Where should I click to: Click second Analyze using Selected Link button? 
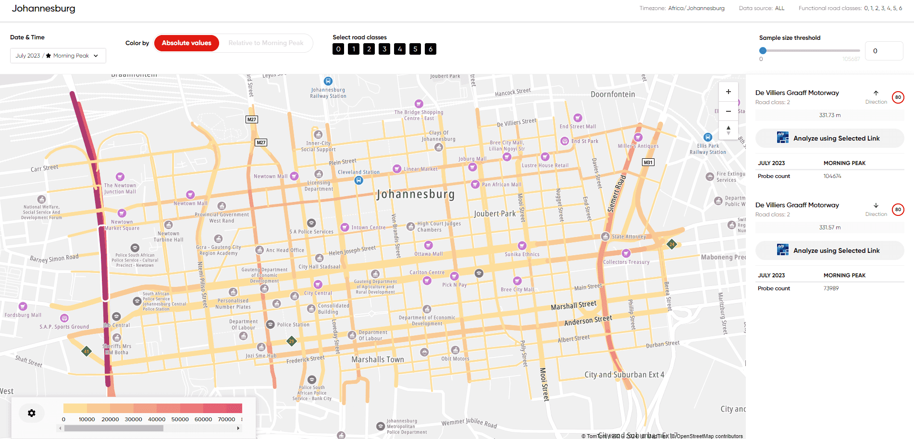click(829, 250)
